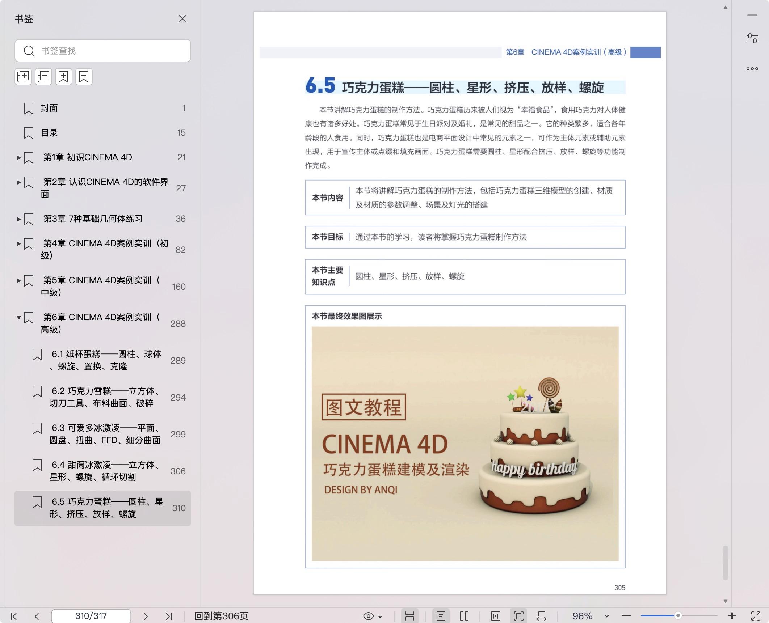Enter full screen mode icon

point(756,616)
